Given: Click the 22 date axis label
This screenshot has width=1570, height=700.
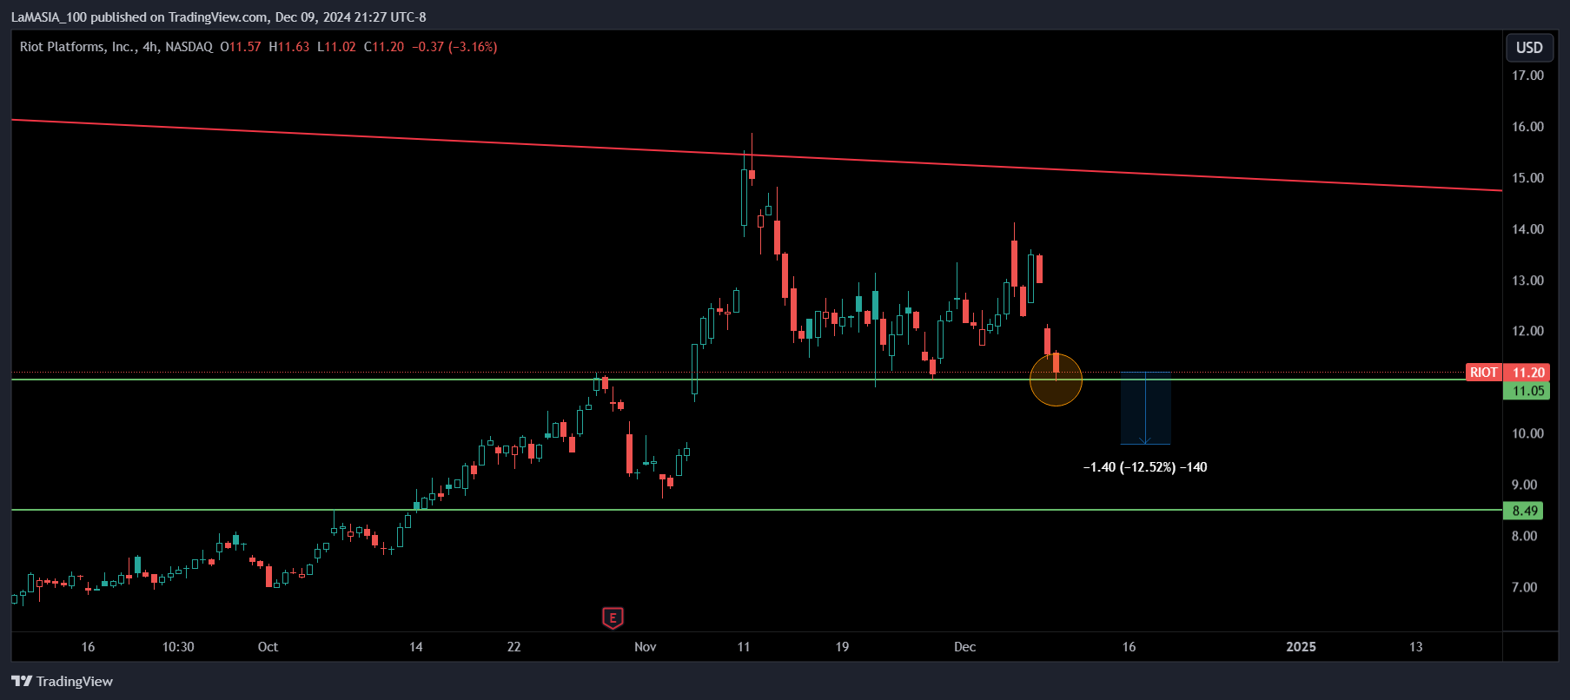Looking at the screenshot, I should click(x=513, y=647).
